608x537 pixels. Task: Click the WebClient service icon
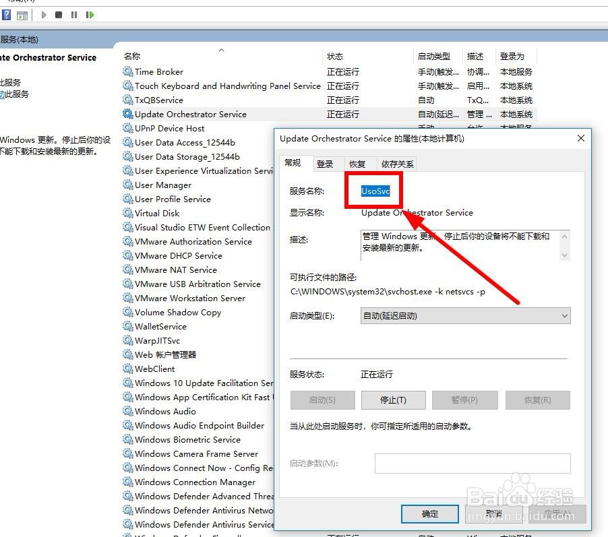(128, 369)
